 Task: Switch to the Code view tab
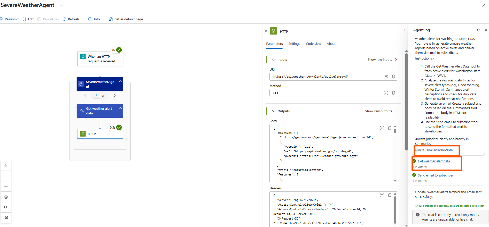(313, 44)
